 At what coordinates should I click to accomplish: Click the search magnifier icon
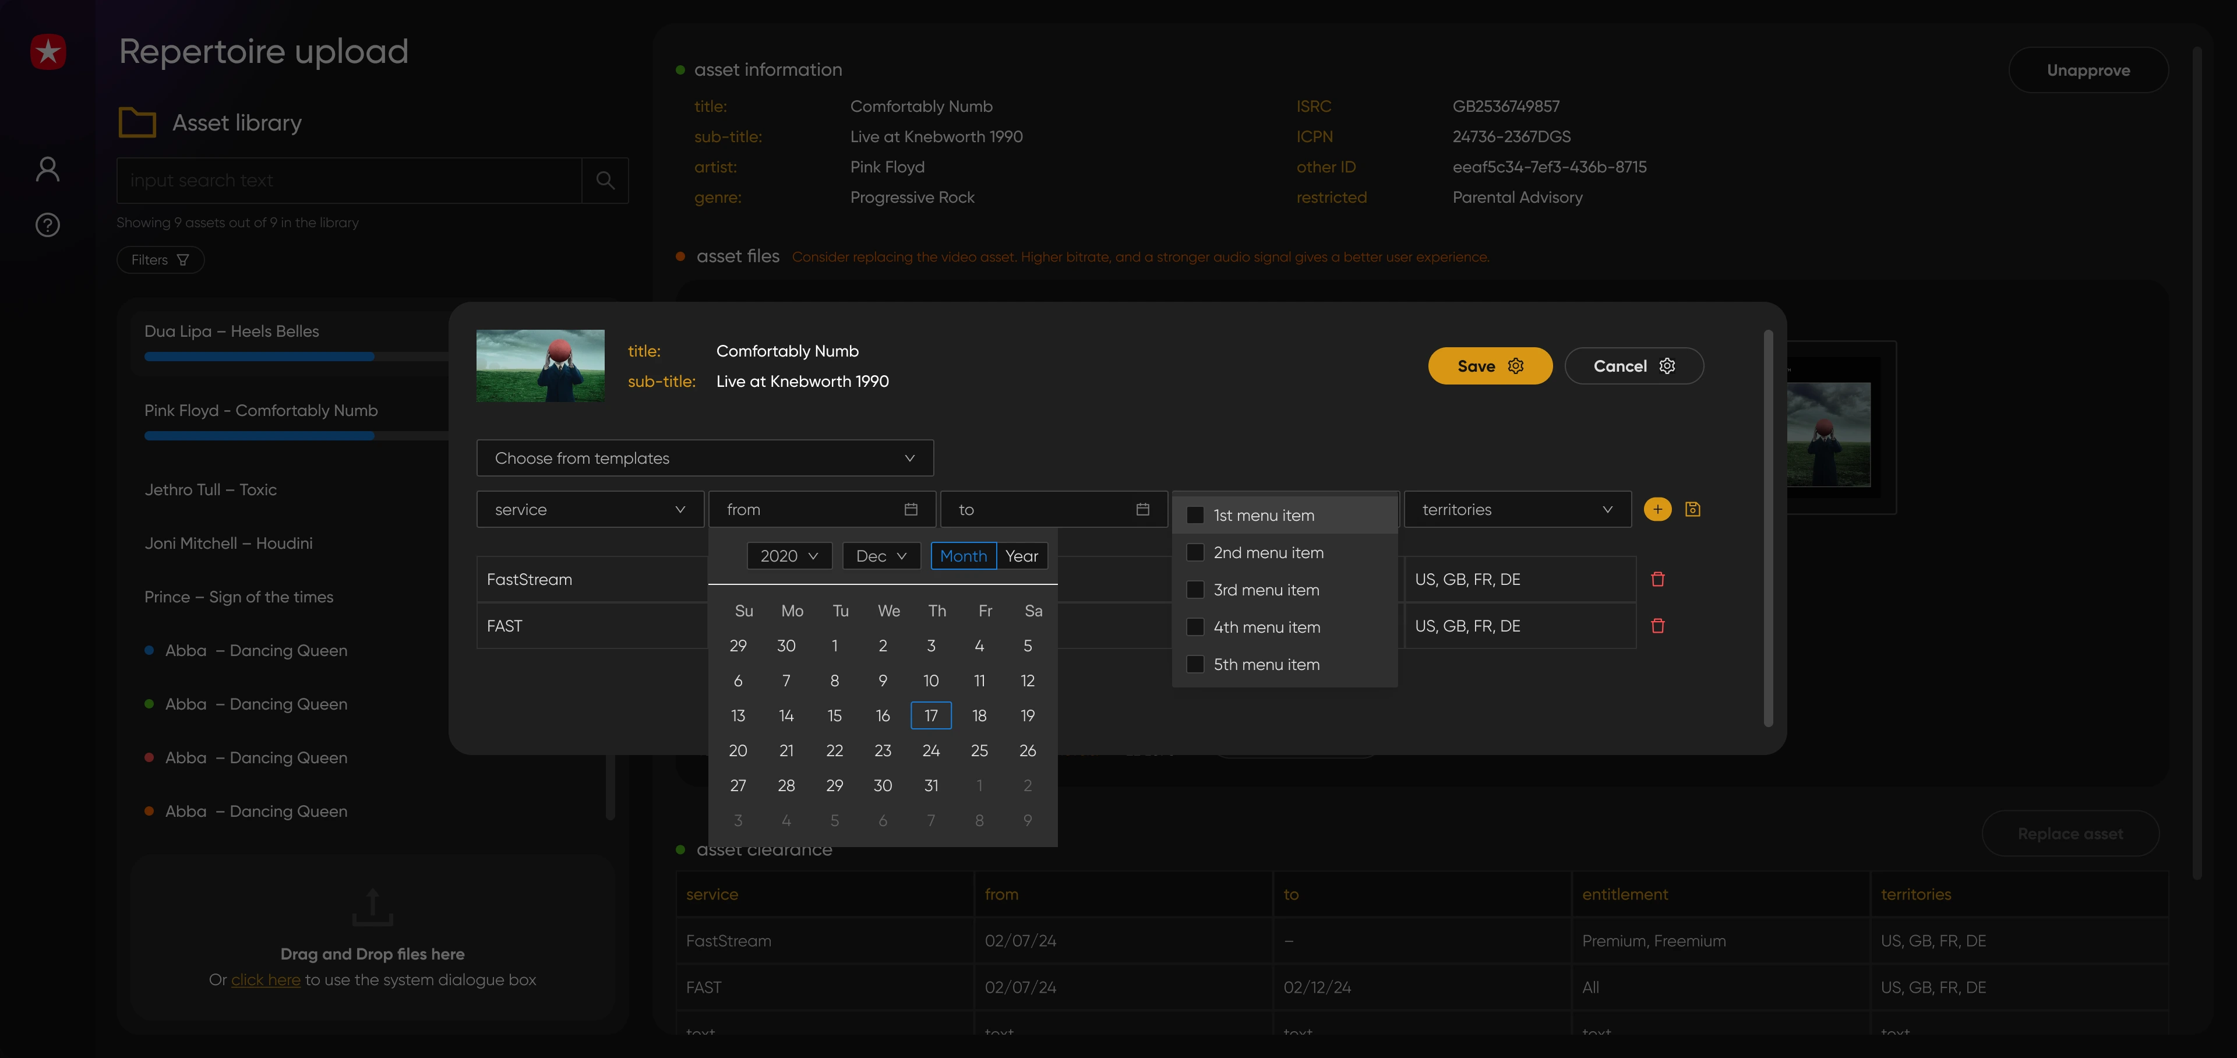click(x=605, y=181)
